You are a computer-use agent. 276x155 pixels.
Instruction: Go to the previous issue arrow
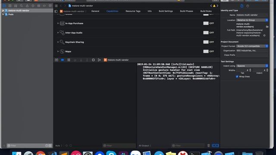tap(211, 6)
